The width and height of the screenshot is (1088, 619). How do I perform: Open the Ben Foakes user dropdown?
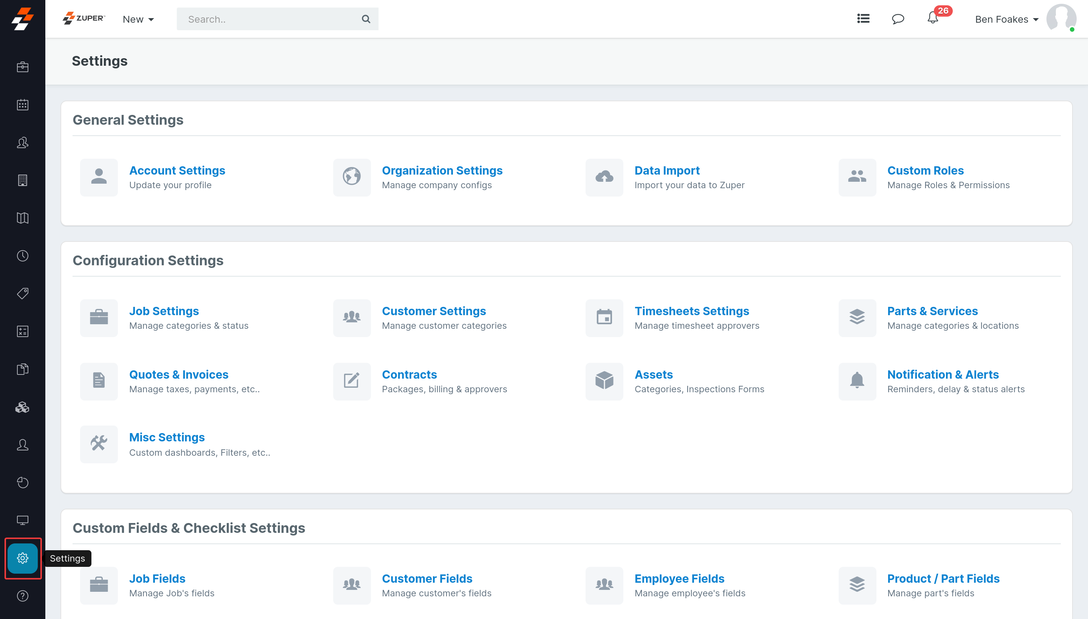pos(1006,19)
